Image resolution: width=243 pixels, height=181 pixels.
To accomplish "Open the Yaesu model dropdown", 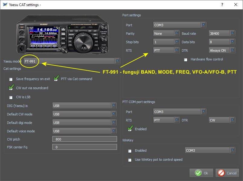I will tap(117, 61).
